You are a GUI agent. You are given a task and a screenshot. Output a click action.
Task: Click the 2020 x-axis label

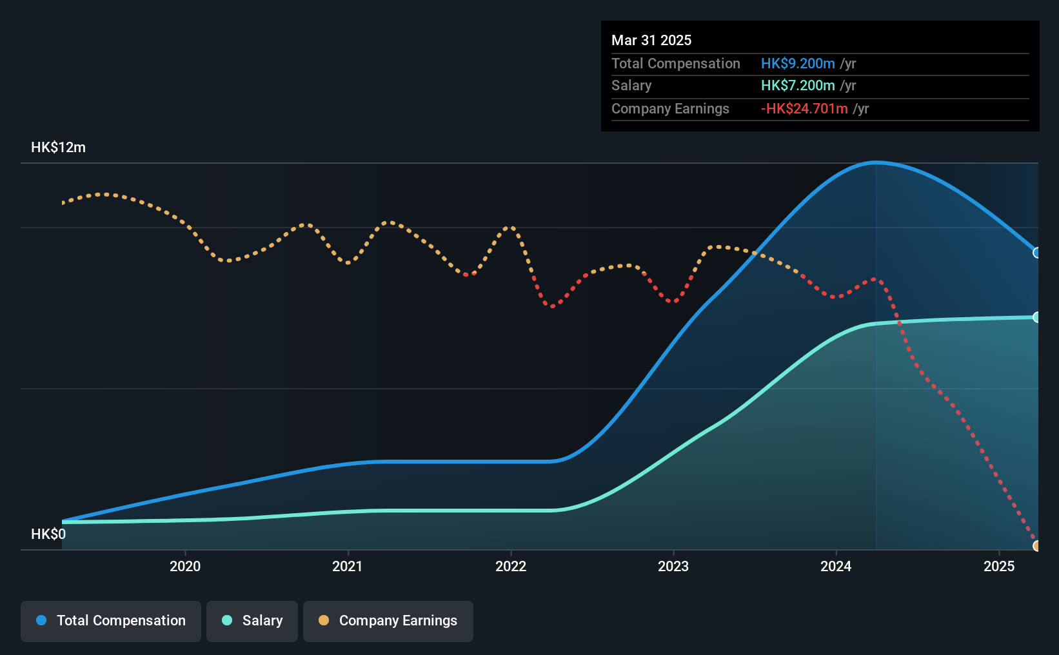pos(185,566)
